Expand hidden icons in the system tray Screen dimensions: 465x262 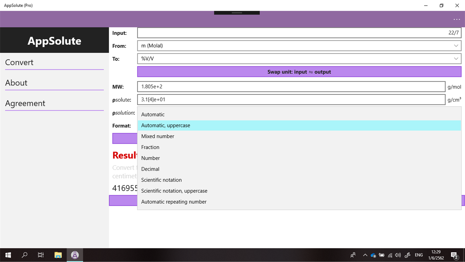[x=365, y=255]
